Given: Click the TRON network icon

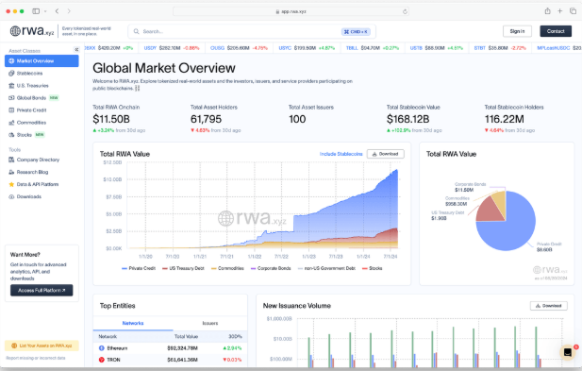Looking at the screenshot, I should (x=101, y=360).
